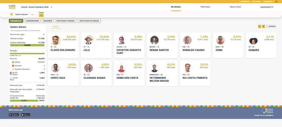Switch to the Deputado Federal tab
The width and height of the screenshot is (282, 127).
coord(66,21)
